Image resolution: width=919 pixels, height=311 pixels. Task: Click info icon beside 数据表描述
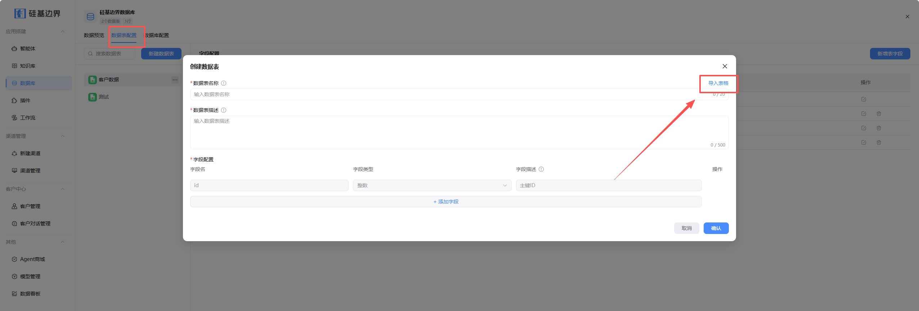coord(224,110)
